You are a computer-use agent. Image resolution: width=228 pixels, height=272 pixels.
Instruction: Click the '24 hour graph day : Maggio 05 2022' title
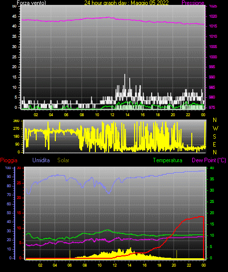(x=126, y=3)
